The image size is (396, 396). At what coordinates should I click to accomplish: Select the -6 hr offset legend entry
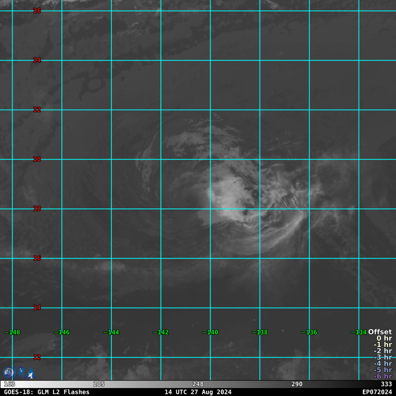coord(383,376)
